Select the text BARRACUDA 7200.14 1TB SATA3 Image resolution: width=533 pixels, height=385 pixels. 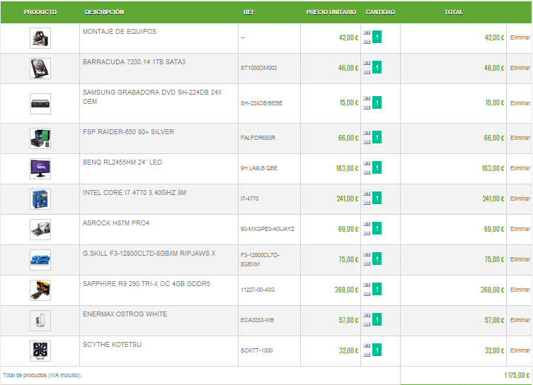pos(134,62)
